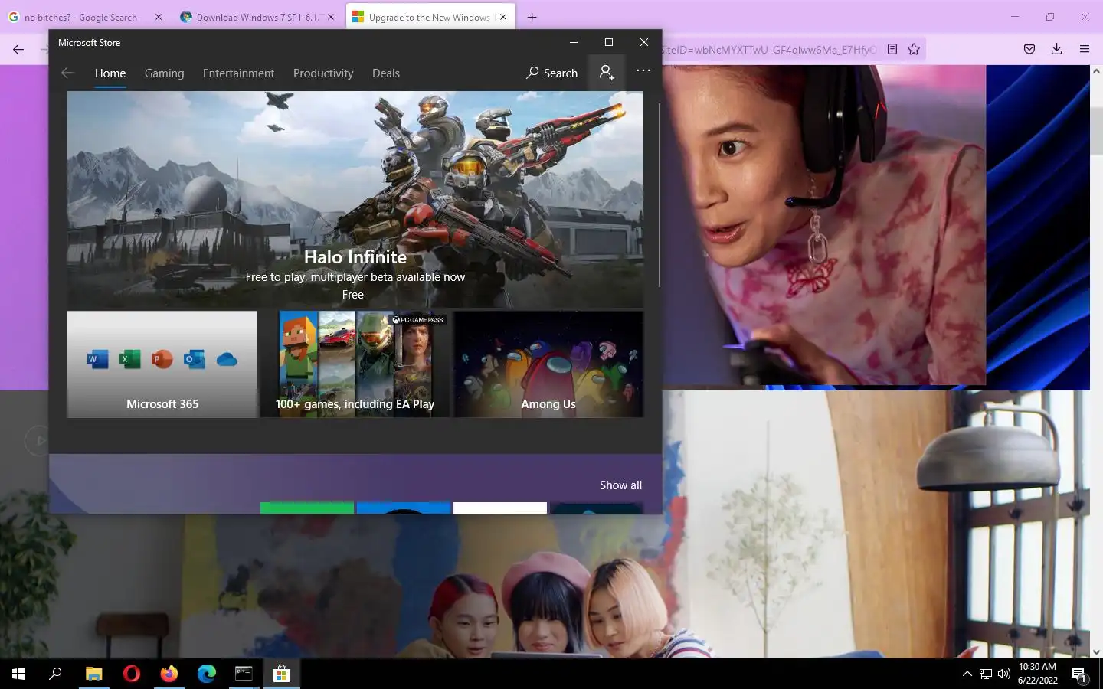This screenshot has width=1103, height=689.
Task: Switch to the Entertainment tab in Store
Action: [238, 73]
